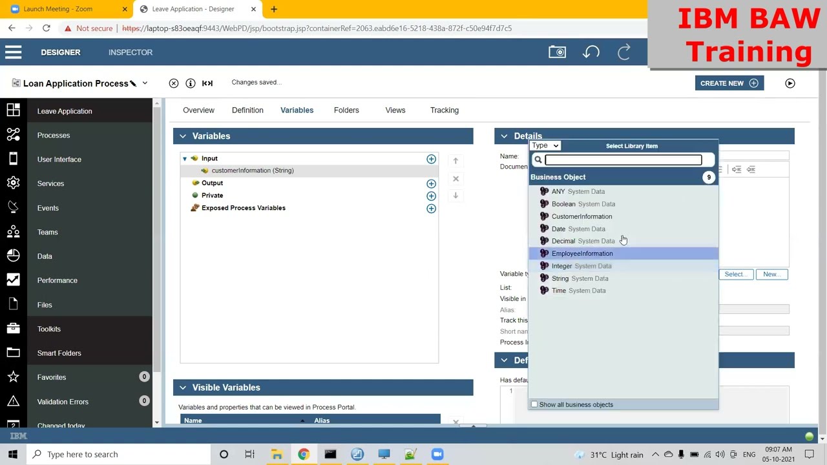Collapse the Details section
This screenshot has height=465, width=827.
[x=504, y=136]
